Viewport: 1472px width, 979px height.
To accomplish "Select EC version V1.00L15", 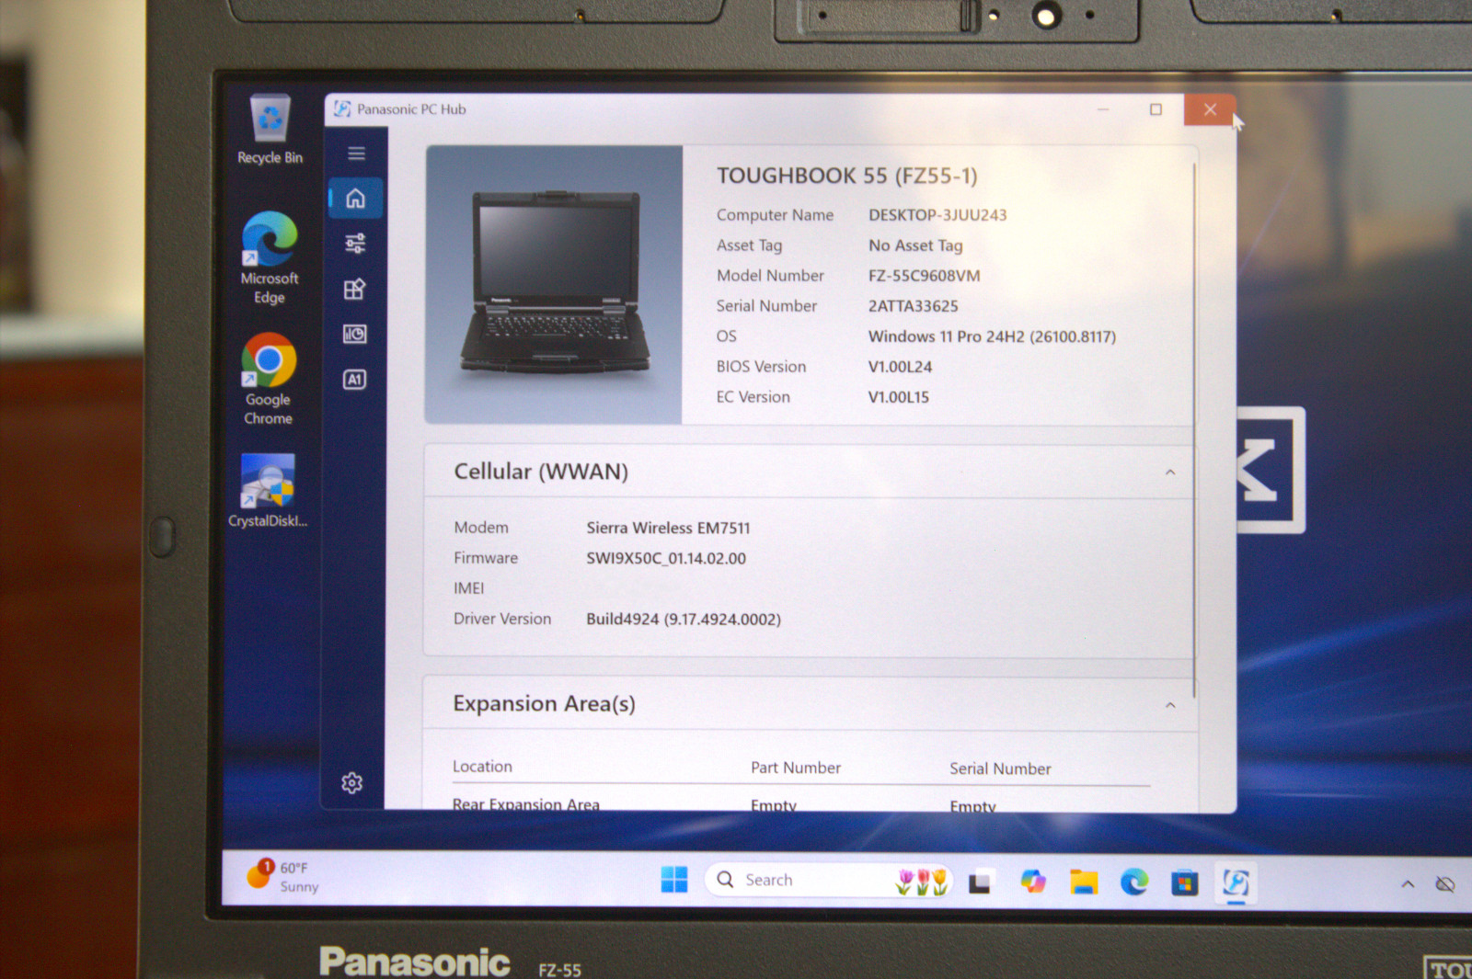I will pos(899,397).
